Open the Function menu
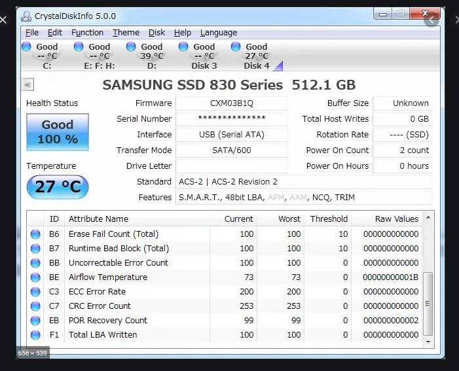Image resolution: width=459 pixels, height=371 pixels. (x=87, y=33)
